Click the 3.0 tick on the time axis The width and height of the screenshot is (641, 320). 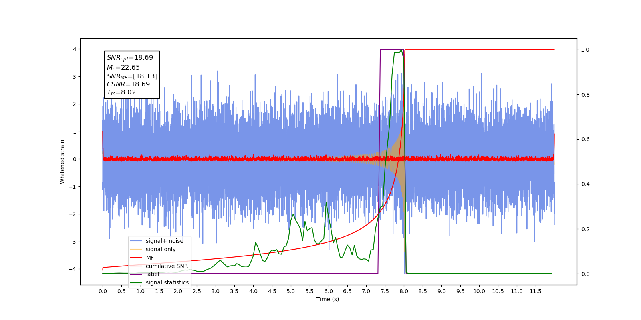216,291
